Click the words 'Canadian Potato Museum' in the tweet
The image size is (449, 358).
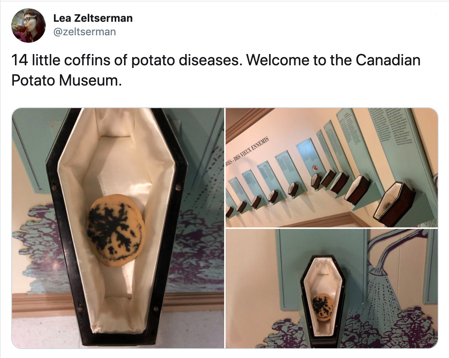(216, 70)
